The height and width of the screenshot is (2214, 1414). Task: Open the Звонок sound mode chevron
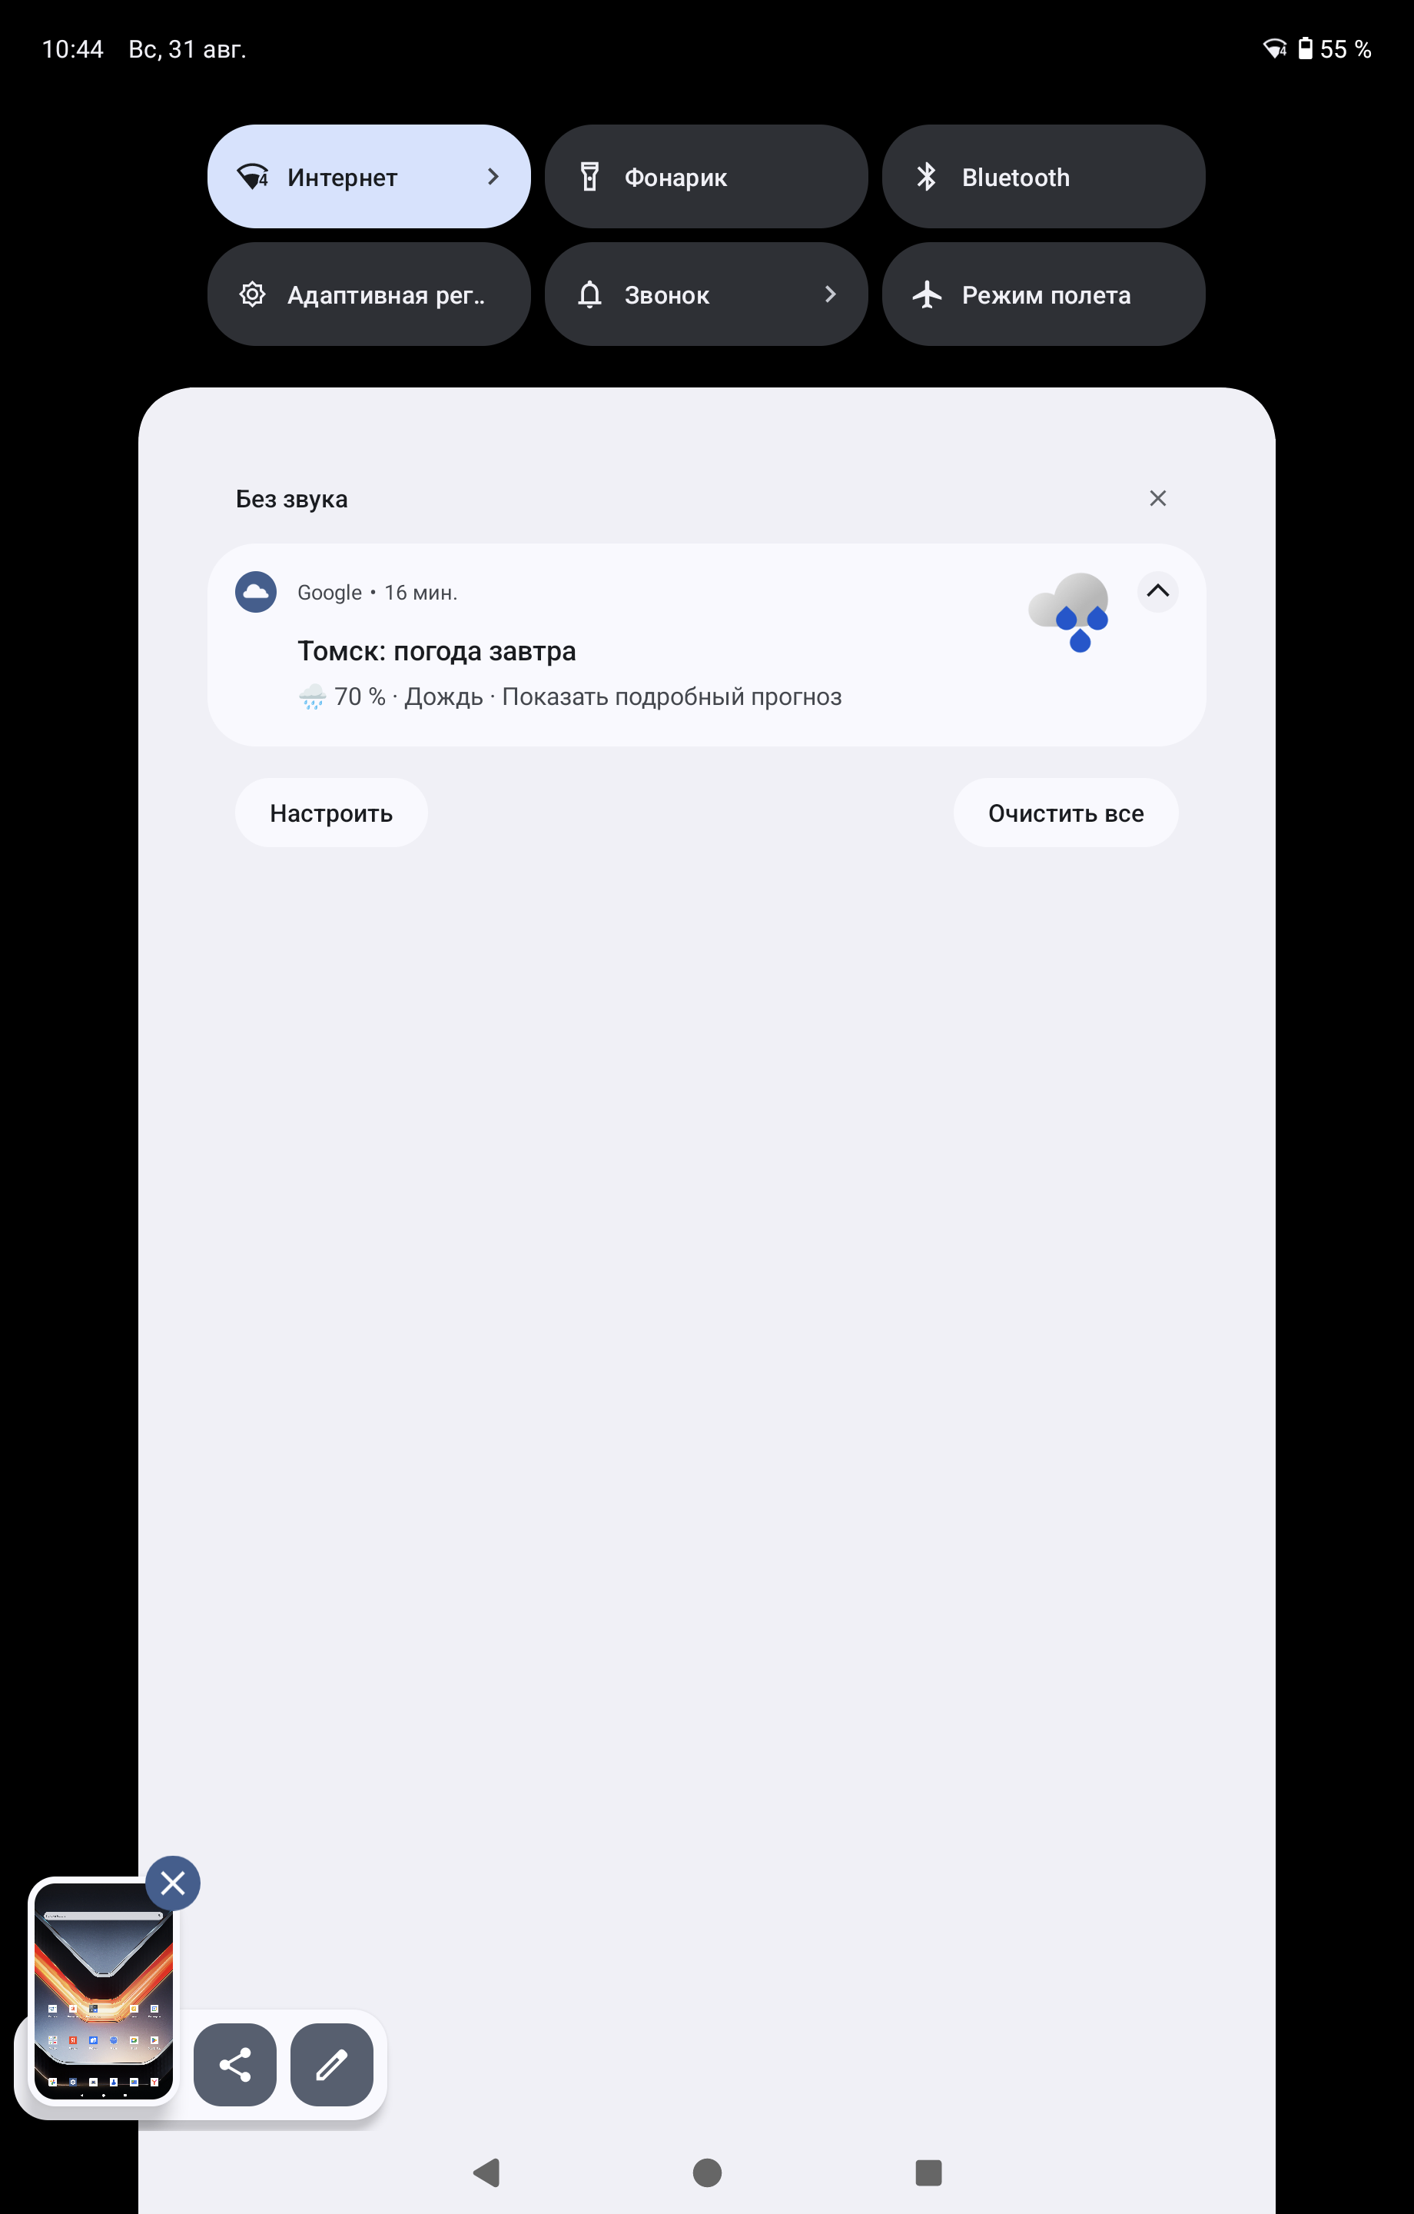point(830,294)
